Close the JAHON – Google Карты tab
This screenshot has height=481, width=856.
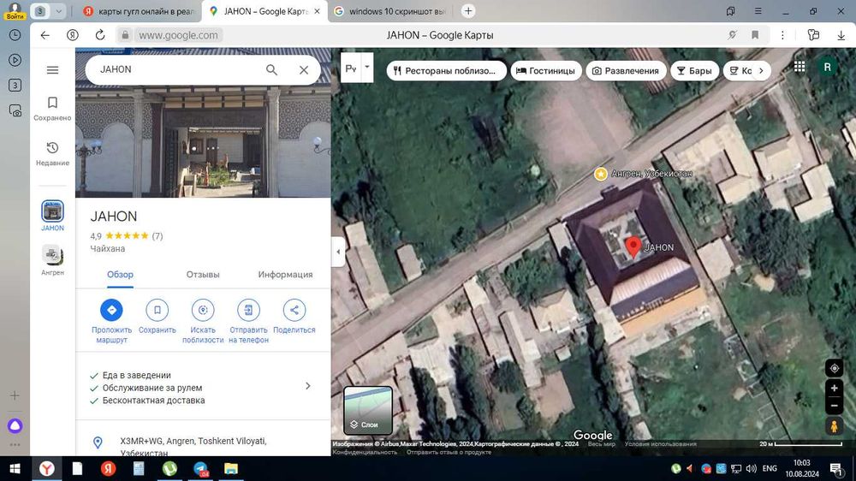pyautogui.click(x=318, y=11)
